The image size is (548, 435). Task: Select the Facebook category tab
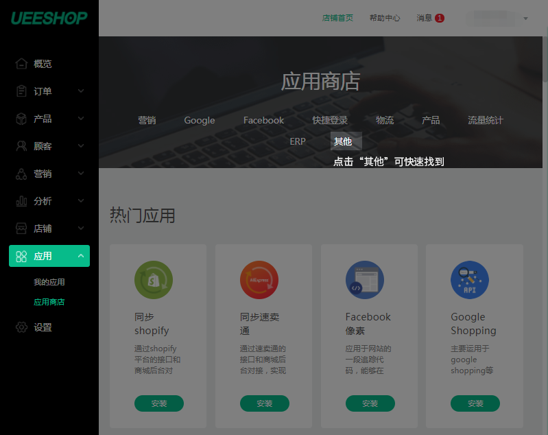click(x=263, y=120)
